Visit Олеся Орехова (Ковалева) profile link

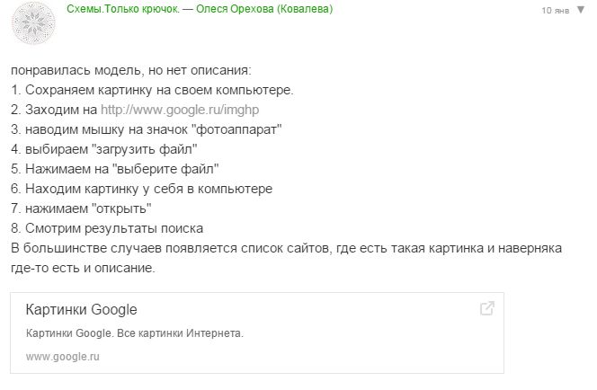pos(264,9)
